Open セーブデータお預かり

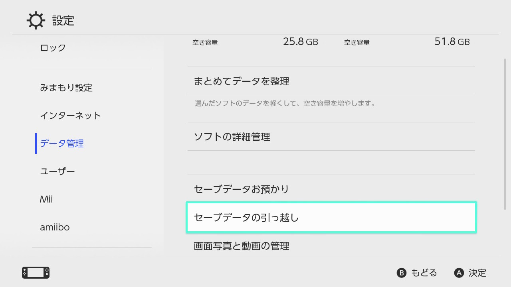[x=241, y=189]
